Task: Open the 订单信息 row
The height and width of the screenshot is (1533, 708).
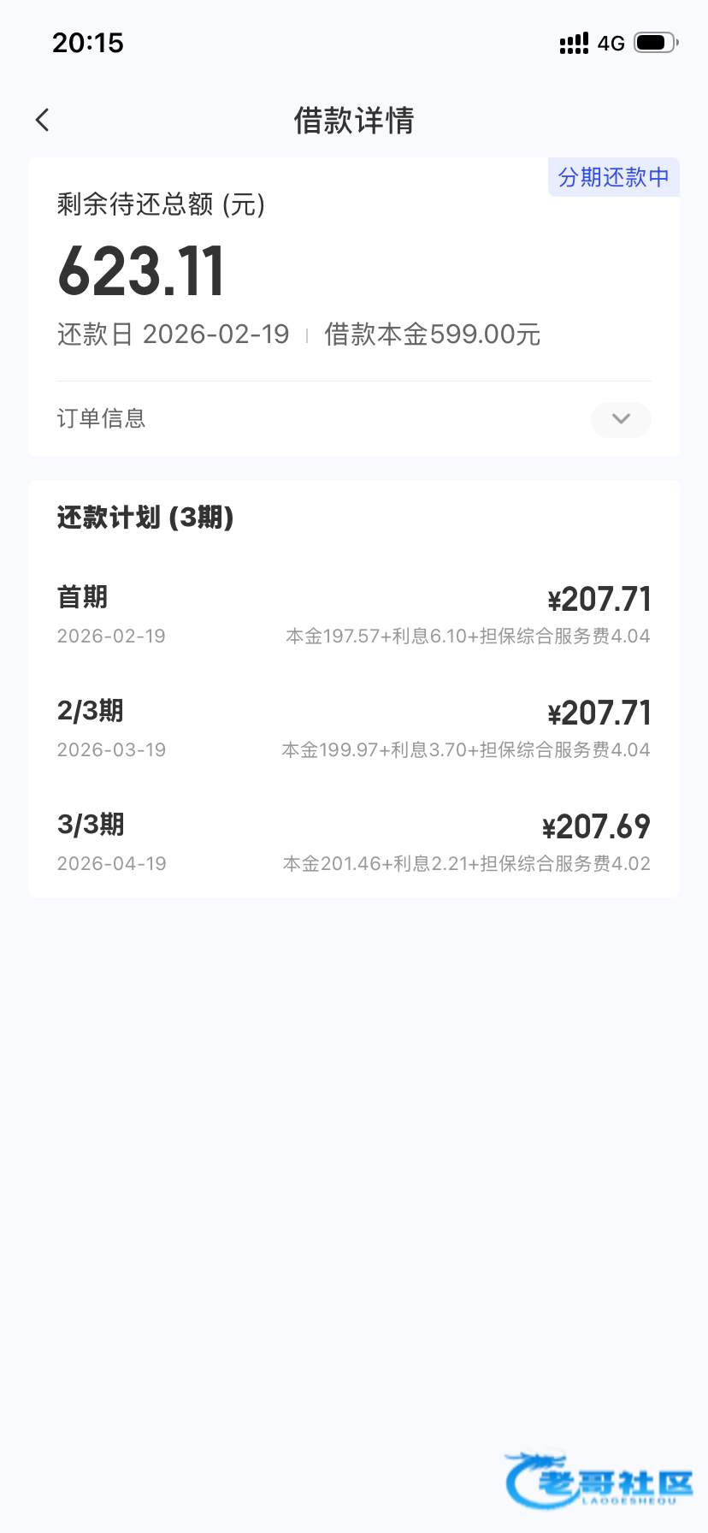Action: tap(102, 418)
